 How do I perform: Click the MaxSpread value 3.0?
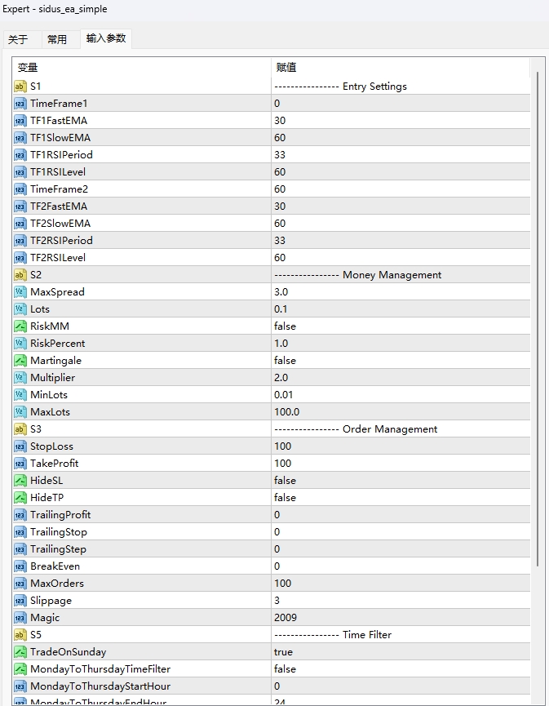[x=281, y=291]
